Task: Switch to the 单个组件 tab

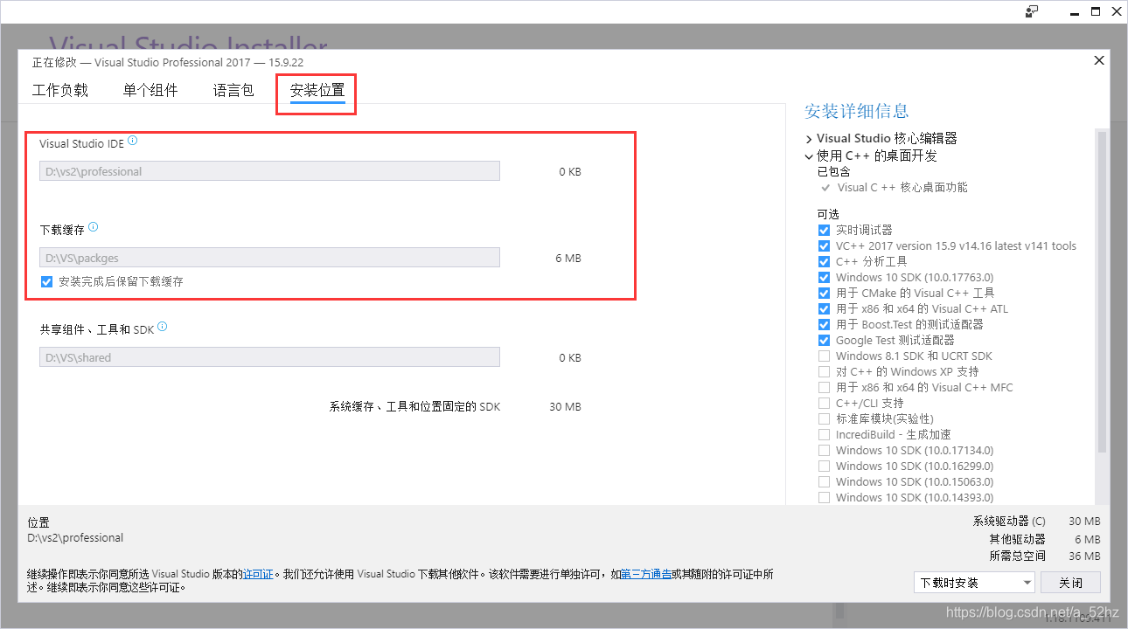Action: point(150,90)
